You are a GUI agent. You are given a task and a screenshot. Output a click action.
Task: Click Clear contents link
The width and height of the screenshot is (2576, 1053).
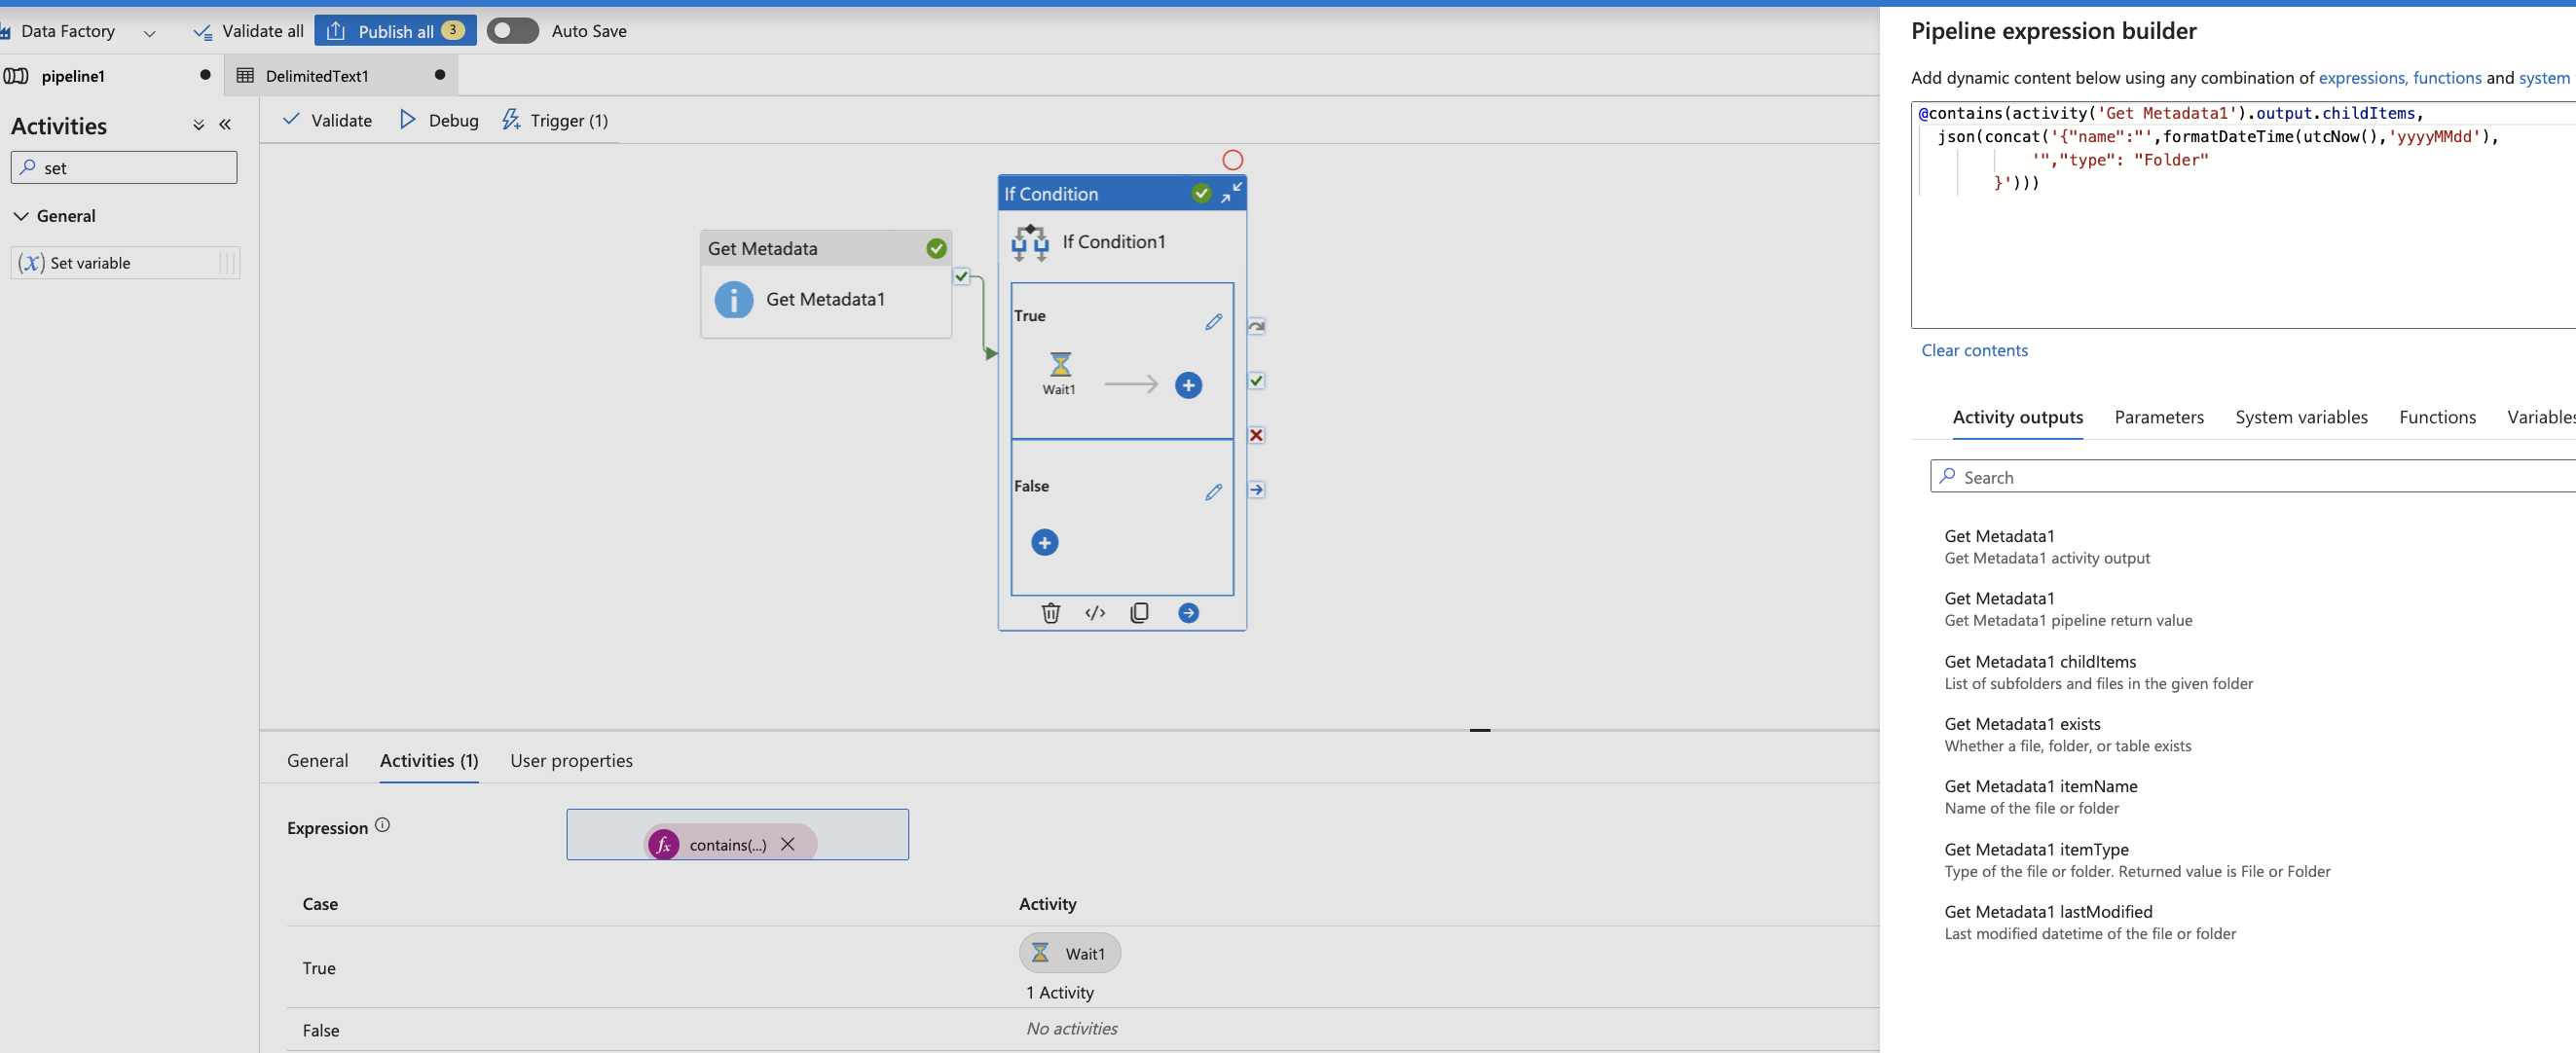[1974, 350]
